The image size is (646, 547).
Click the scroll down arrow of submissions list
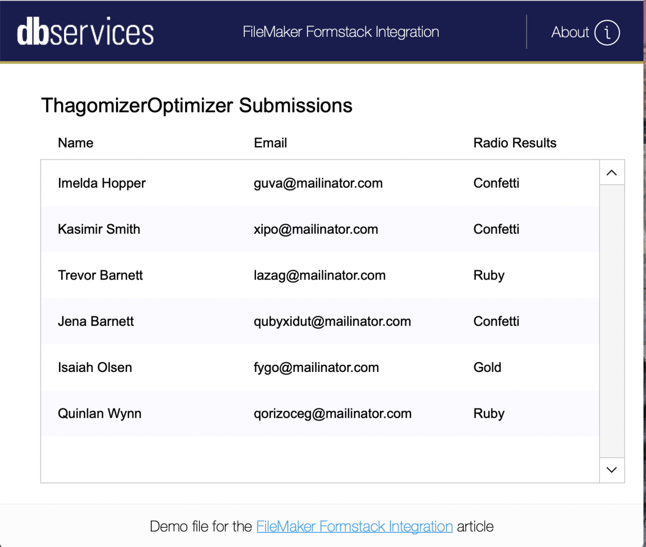pos(612,470)
